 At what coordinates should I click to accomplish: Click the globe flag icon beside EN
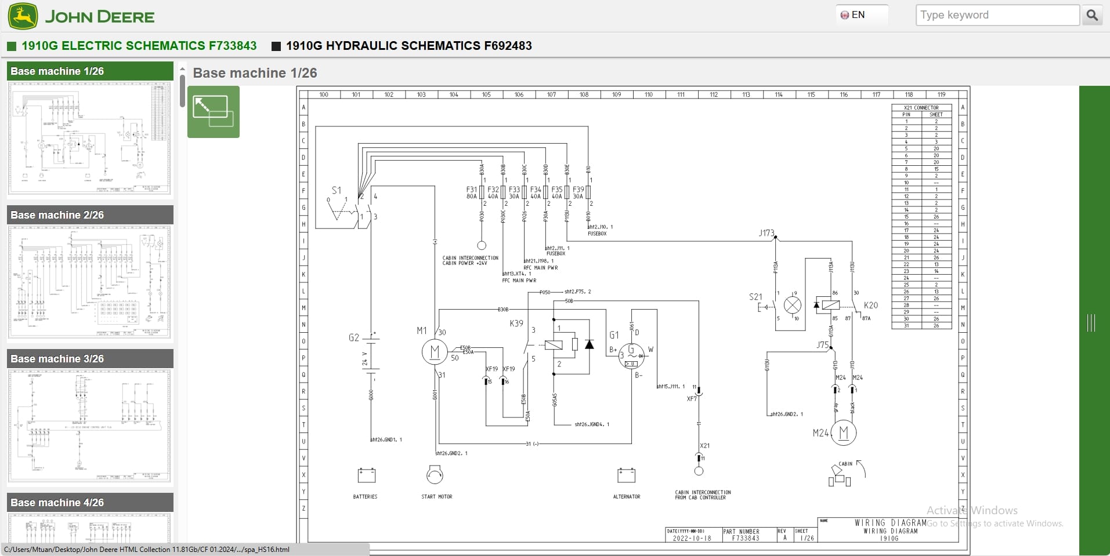tap(845, 15)
